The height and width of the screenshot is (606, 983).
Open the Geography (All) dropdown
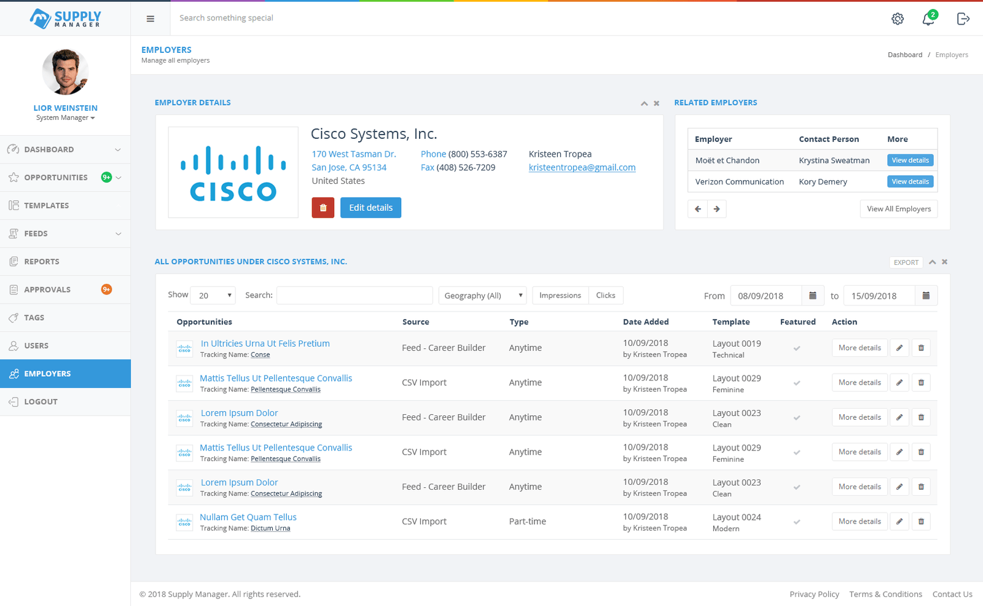pos(482,296)
